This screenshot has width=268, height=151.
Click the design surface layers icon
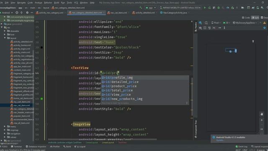coord(200,23)
